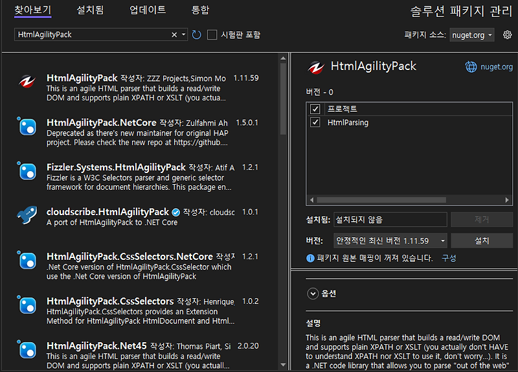The image size is (518, 372).
Task: Open the 패키지 소스 nuget.org dropdown
Action: [472, 35]
